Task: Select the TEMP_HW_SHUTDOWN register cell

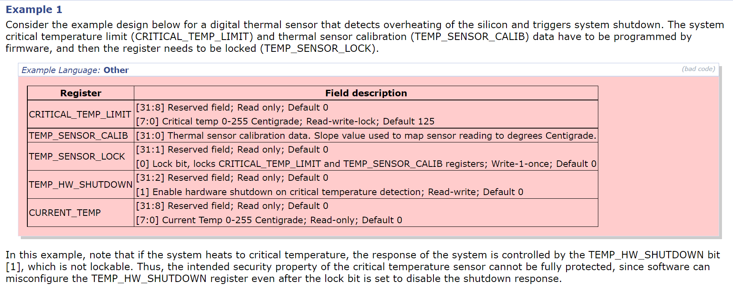Action: tap(80, 184)
